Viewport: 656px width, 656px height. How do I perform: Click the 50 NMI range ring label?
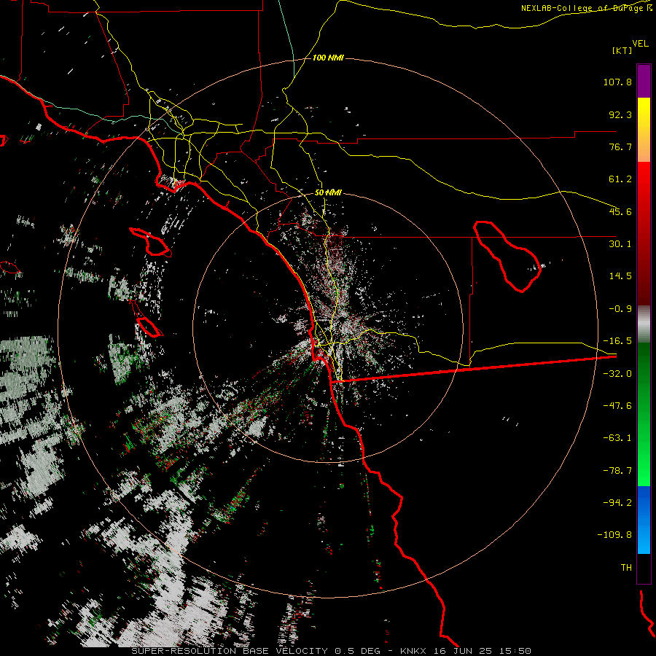[x=328, y=192]
